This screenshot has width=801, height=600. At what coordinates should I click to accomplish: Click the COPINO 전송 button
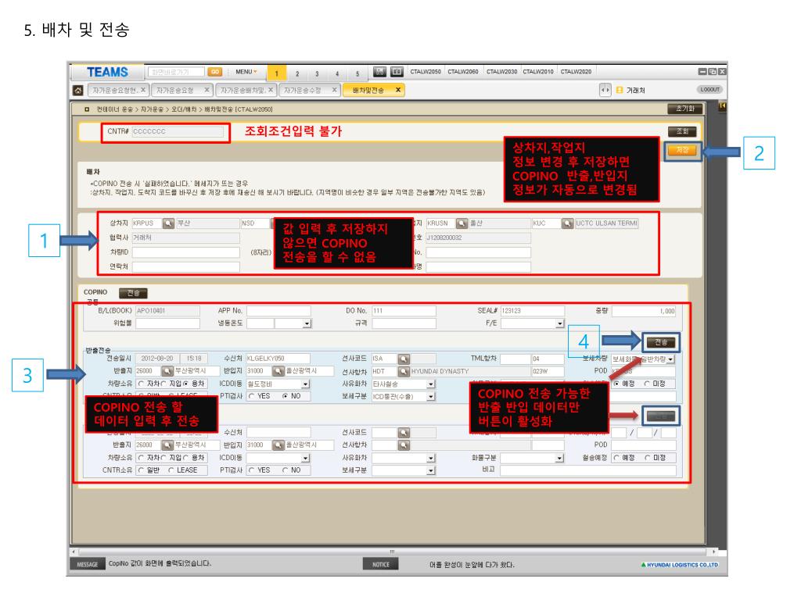click(133, 294)
